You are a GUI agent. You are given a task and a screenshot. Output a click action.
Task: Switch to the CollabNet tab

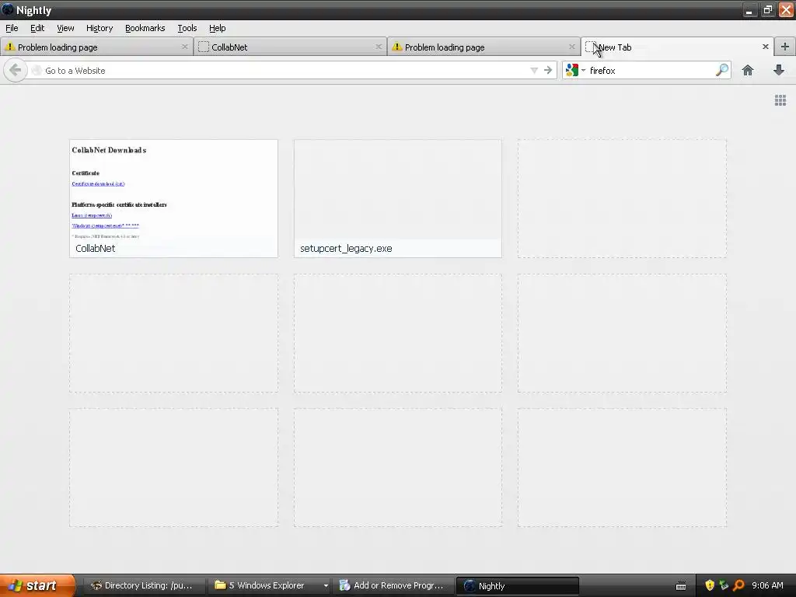tap(290, 47)
